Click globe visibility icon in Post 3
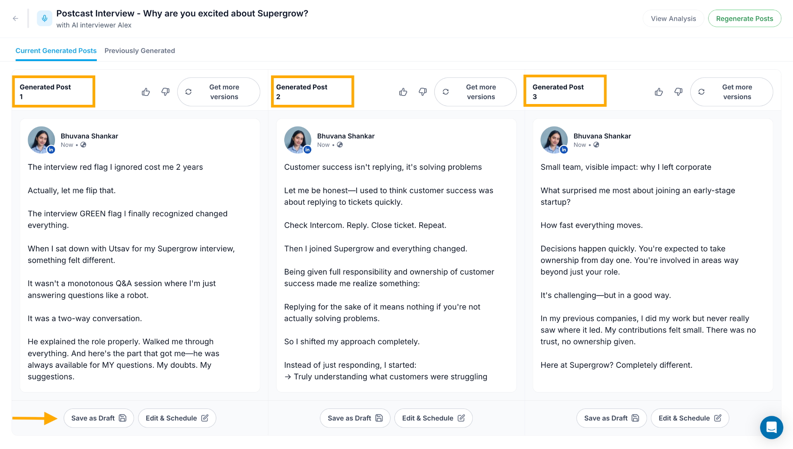 coord(596,145)
